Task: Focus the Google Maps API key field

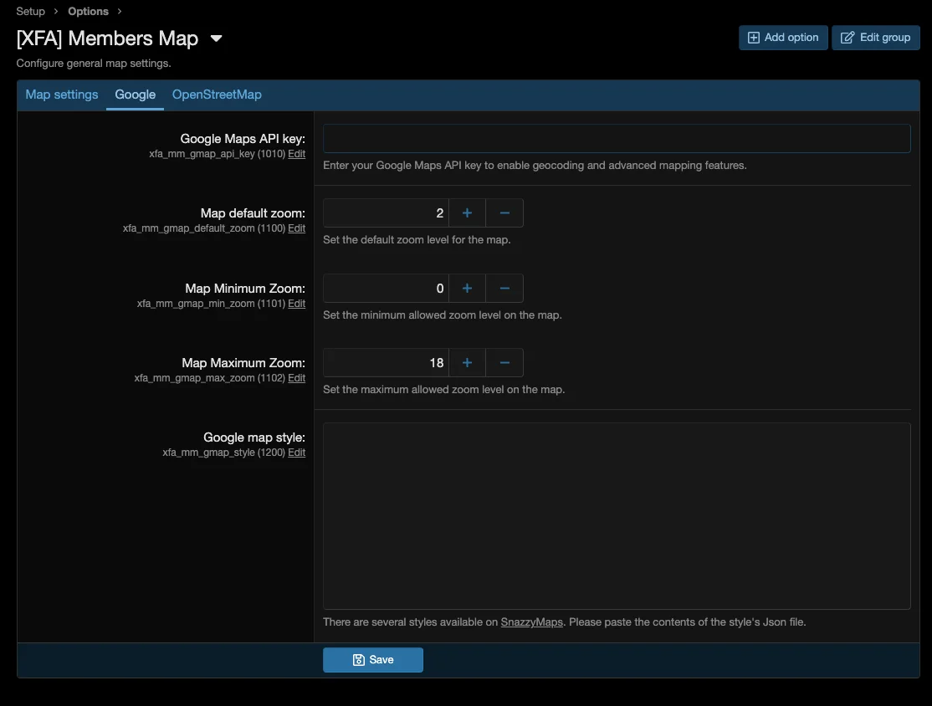Action: [617, 139]
